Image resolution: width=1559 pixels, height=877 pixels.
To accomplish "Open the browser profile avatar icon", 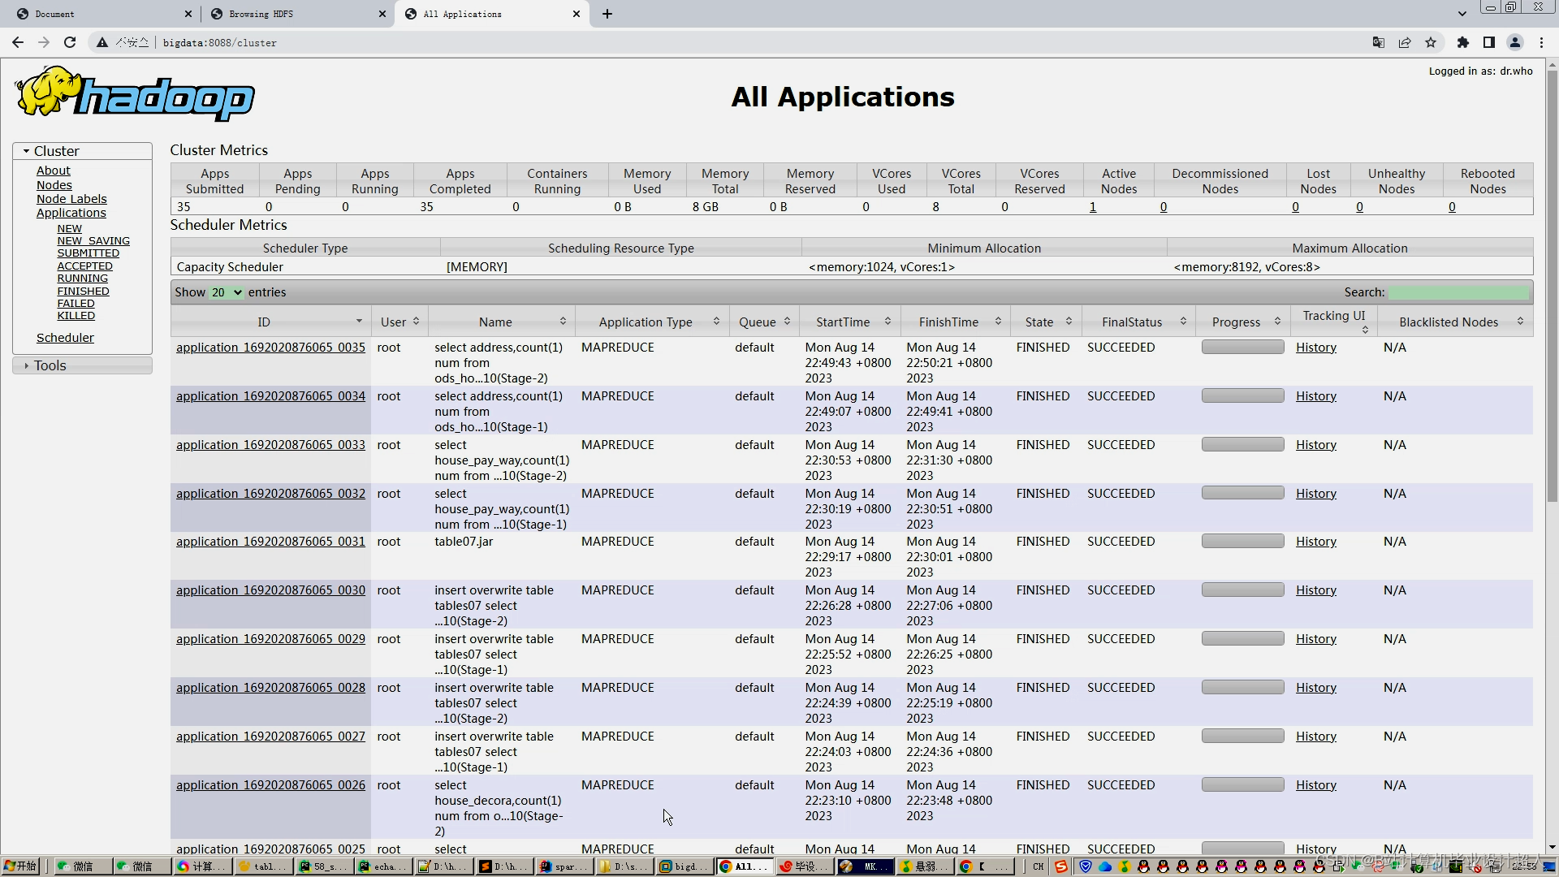I will (1515, 42).
